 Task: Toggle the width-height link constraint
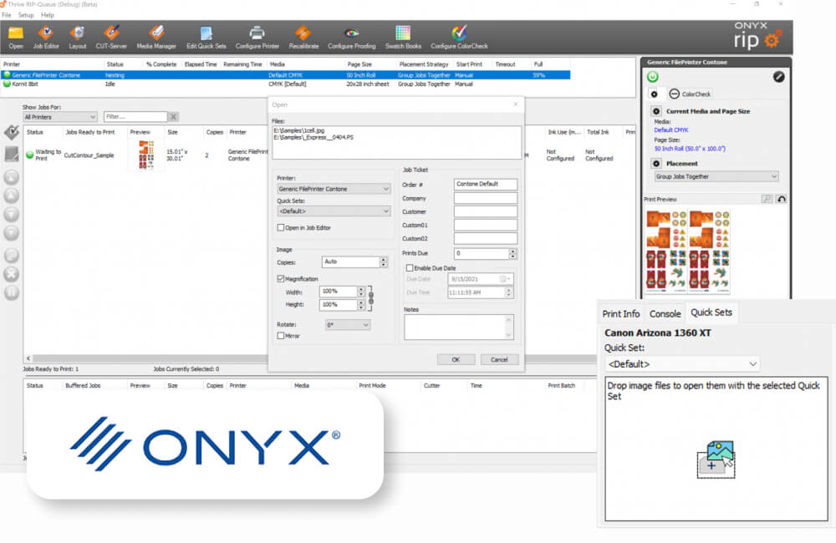pyautogui.click(x=371, y=298)
